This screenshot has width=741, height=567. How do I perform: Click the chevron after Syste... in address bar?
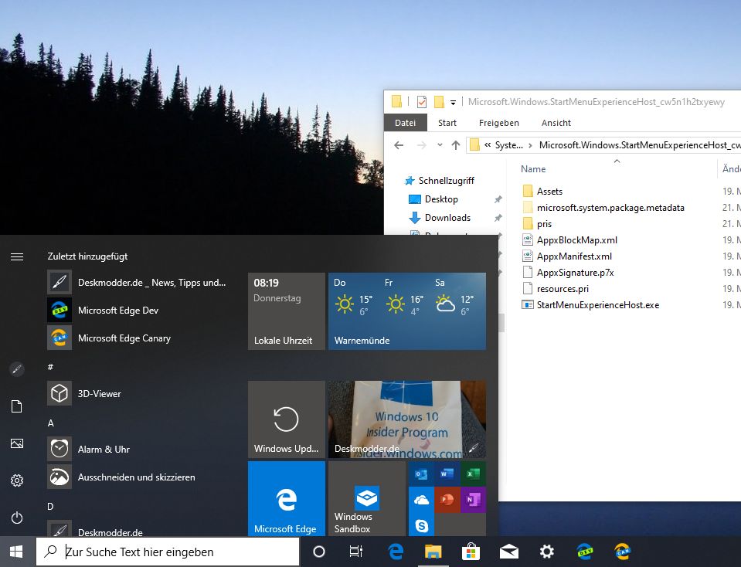click(530, 145)
